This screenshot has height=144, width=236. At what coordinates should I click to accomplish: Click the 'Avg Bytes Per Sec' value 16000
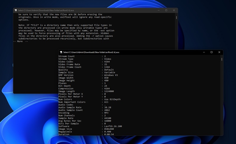[108, 121]
